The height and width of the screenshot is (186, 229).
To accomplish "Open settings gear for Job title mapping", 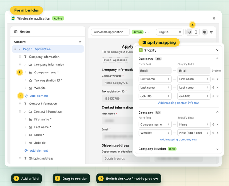I will (x=213, y=96).
